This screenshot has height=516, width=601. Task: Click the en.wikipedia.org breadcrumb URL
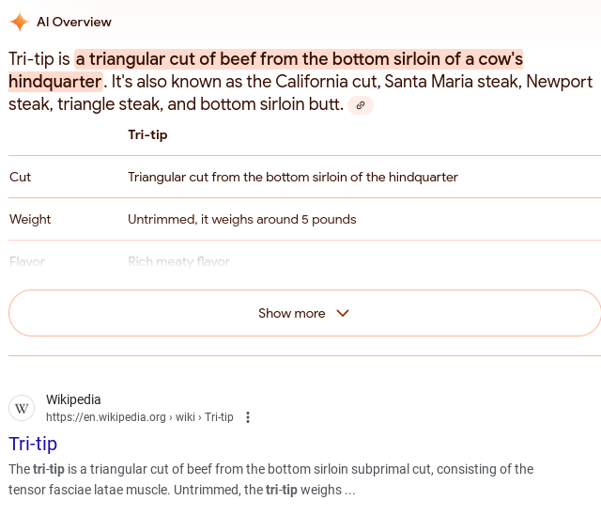click(x=140, y=417)
